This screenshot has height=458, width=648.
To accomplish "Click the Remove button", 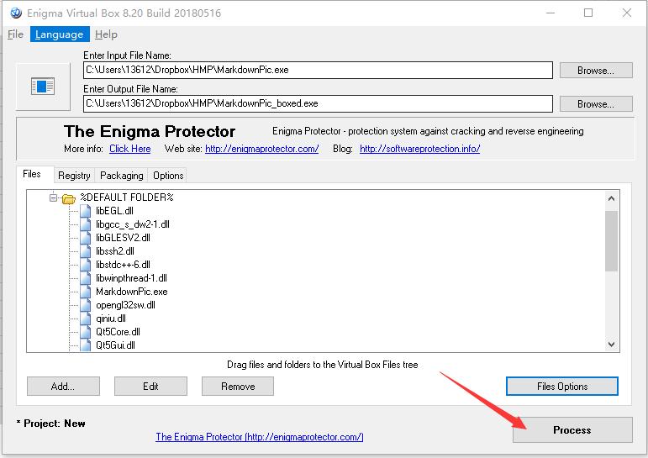I will pyautogui.click(x=238, y=386).
